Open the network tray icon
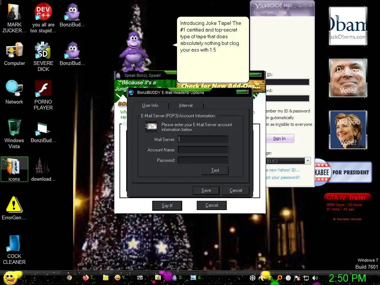This screenshot has height=285, width=380. [x=306, y=278]
